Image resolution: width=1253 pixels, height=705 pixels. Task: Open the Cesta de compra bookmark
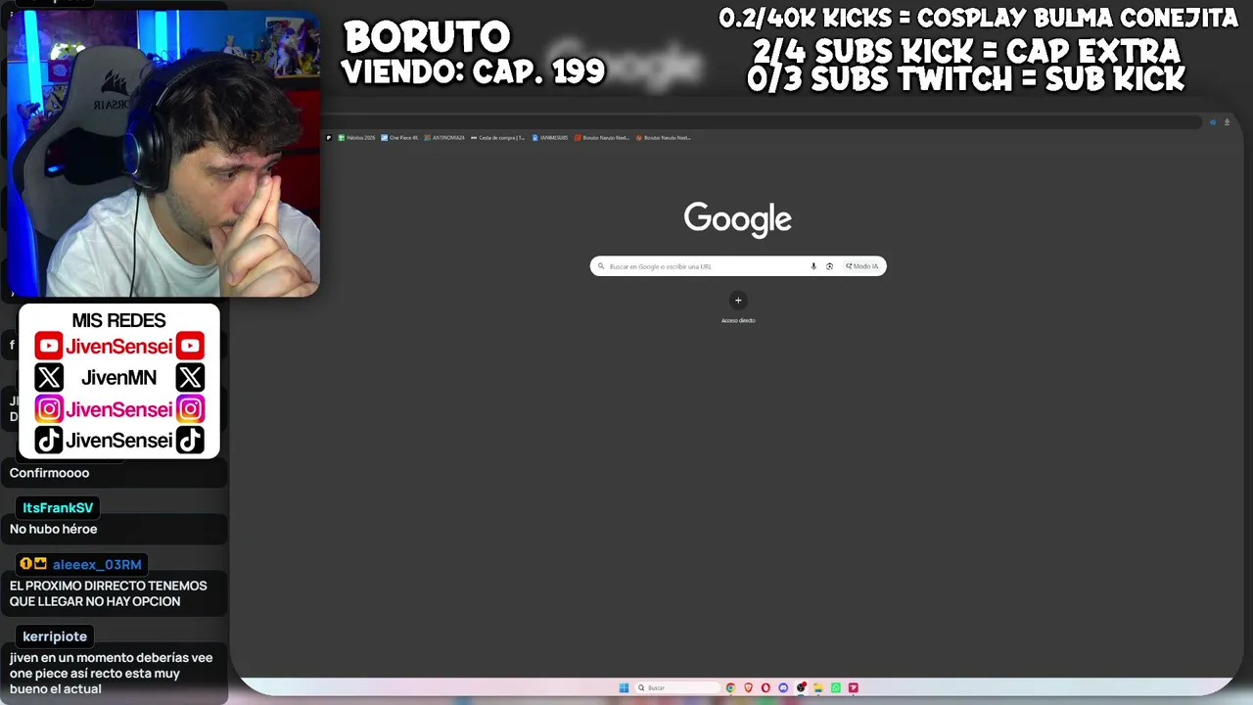(497, 138)
